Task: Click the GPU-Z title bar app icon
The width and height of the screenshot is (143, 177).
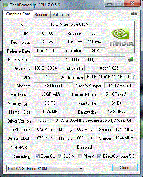Action: [x=6, y=5]
